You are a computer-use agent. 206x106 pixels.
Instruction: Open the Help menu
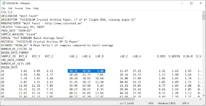coord(36,8)
